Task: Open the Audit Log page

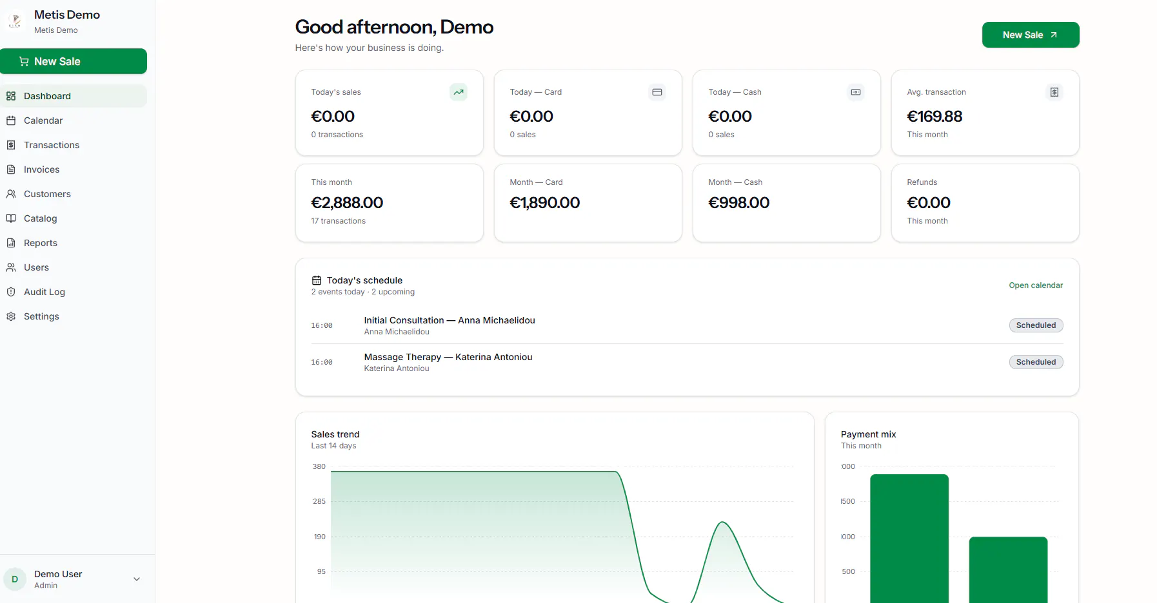Action: point(74,292)
